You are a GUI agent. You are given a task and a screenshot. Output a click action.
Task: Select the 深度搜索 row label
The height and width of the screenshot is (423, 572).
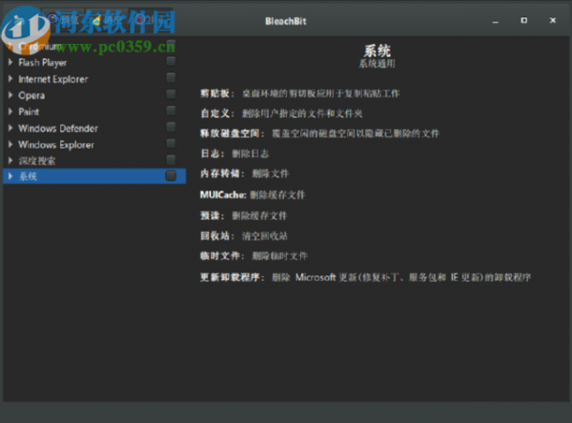click(x=37, y=161)
